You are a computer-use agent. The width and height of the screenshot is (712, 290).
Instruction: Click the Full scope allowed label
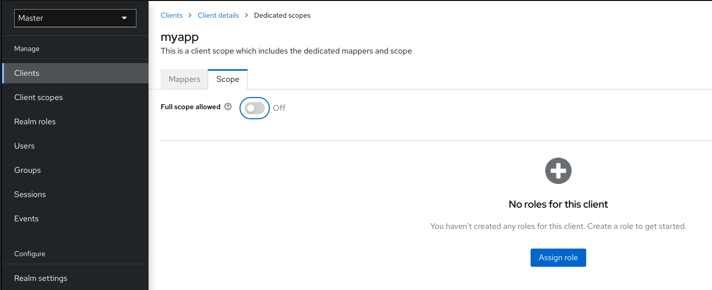[191, 107]
